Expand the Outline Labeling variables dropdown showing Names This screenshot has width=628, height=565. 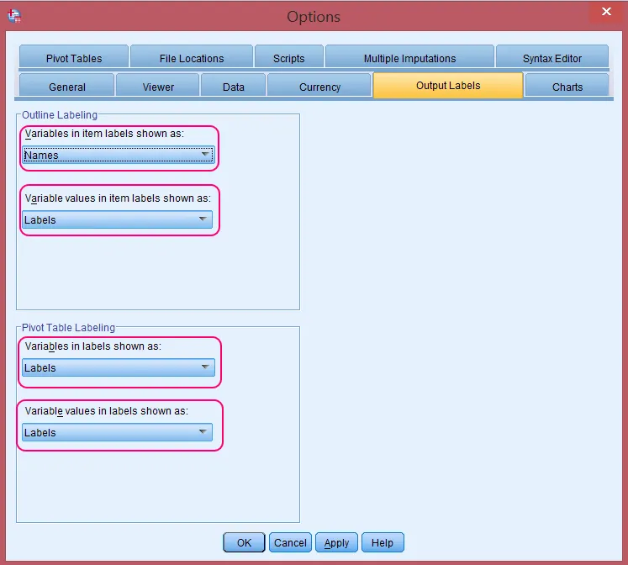pos(118,155)
